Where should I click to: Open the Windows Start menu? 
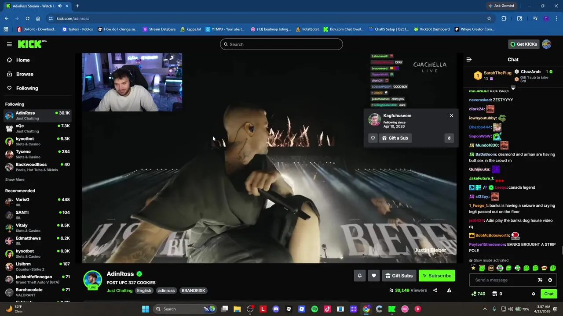click(x=146, y=309)
